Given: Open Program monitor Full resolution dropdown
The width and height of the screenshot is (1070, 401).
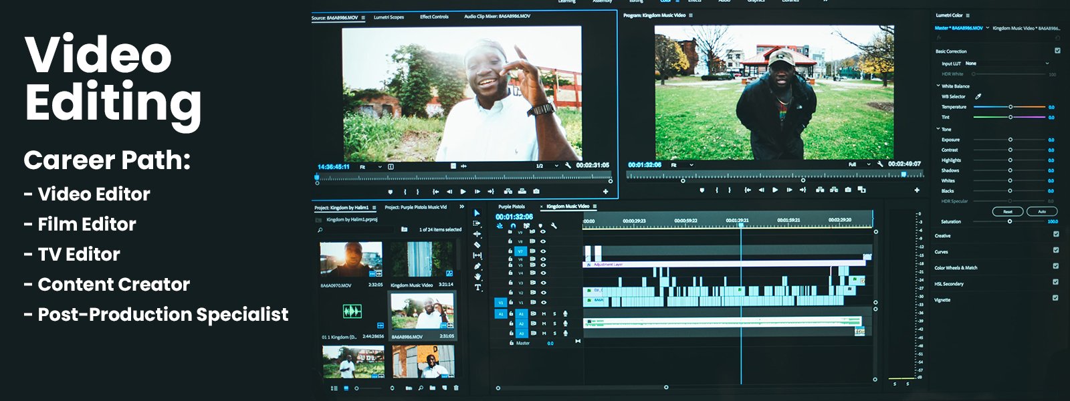Looking at the screenshot, I should point(859,164).
